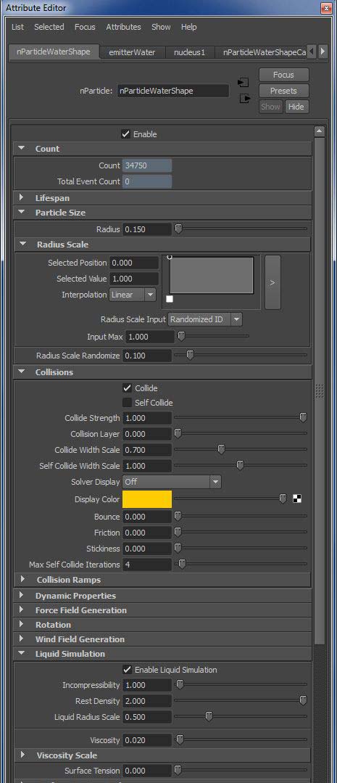Open the Focus menu

pyautogui.click(x=85, y=27)
